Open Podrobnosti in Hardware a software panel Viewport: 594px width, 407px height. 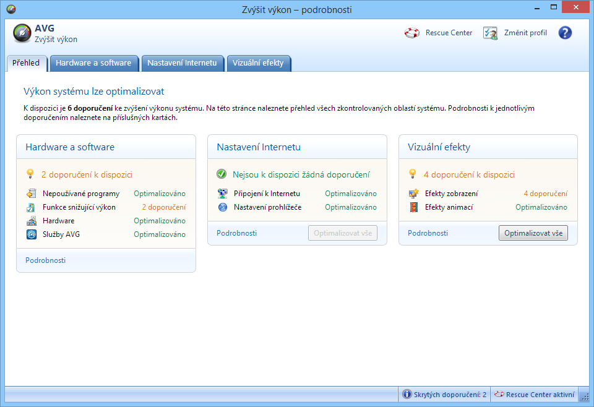pos(45,260)
